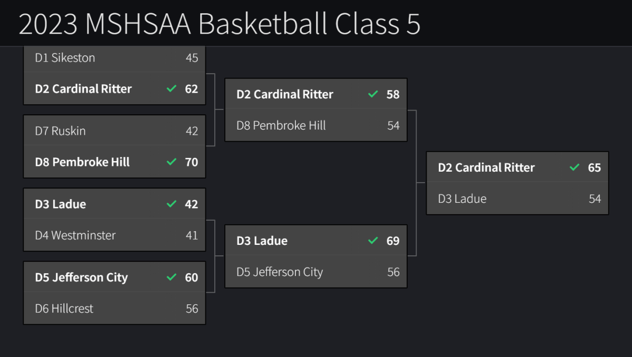Click D2 Cardinal Ritter in the championship game
The width and height of the screenshot is (632, 357).
pyautogui.click(x=486, y=167)
